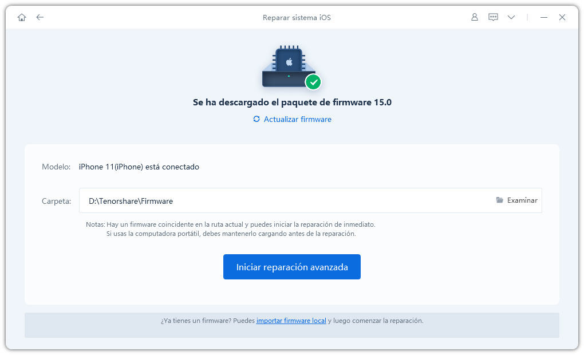Click the Actualizar firmware link

pyautogui.click(x=298, y=119)
